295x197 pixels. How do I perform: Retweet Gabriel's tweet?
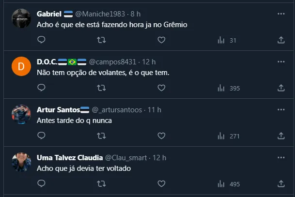click(102, 40)
